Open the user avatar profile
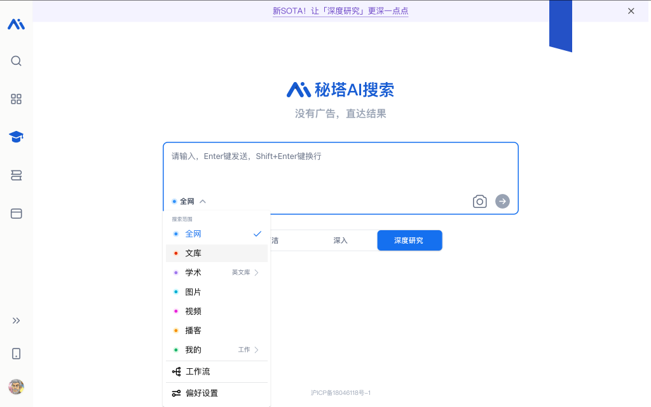This screenshot has width=651, height=407. click(16, 387)
